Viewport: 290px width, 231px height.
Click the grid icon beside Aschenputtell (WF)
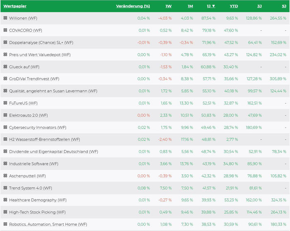5,175
